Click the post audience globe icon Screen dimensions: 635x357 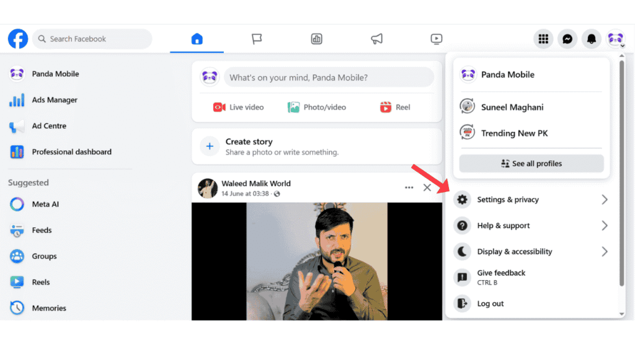coord(277,194)
